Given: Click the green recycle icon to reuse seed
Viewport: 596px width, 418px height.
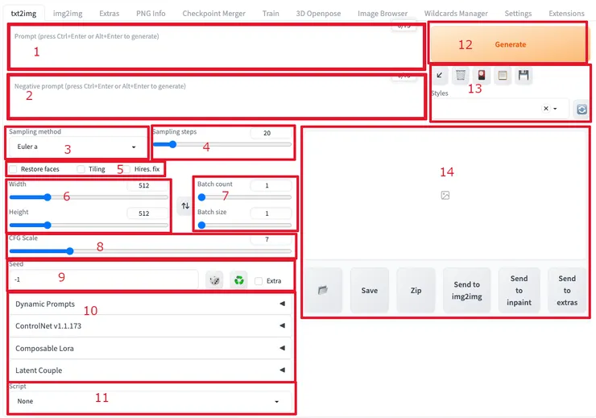Looking at the screenshot, I should pos(238,280).
